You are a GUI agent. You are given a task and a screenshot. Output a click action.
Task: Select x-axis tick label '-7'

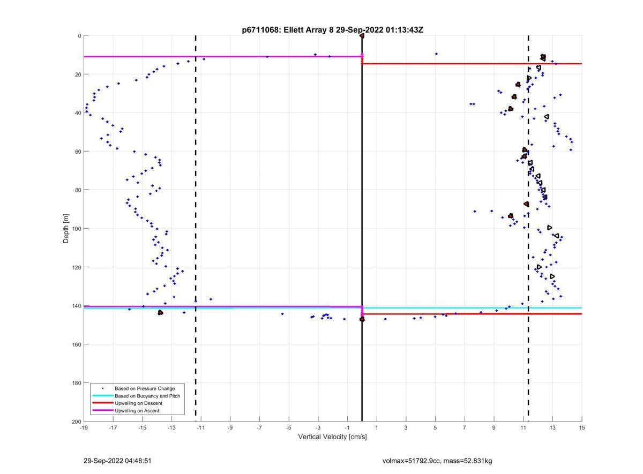click(259, 427)
